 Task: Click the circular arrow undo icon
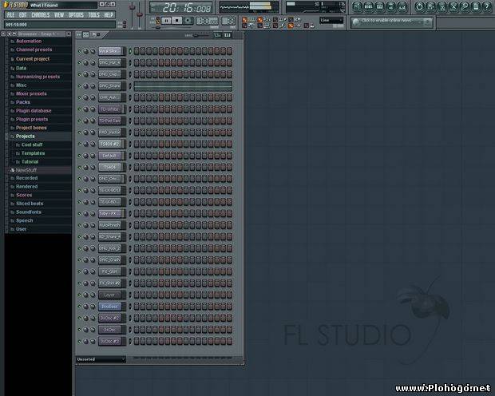coord(419,6)
